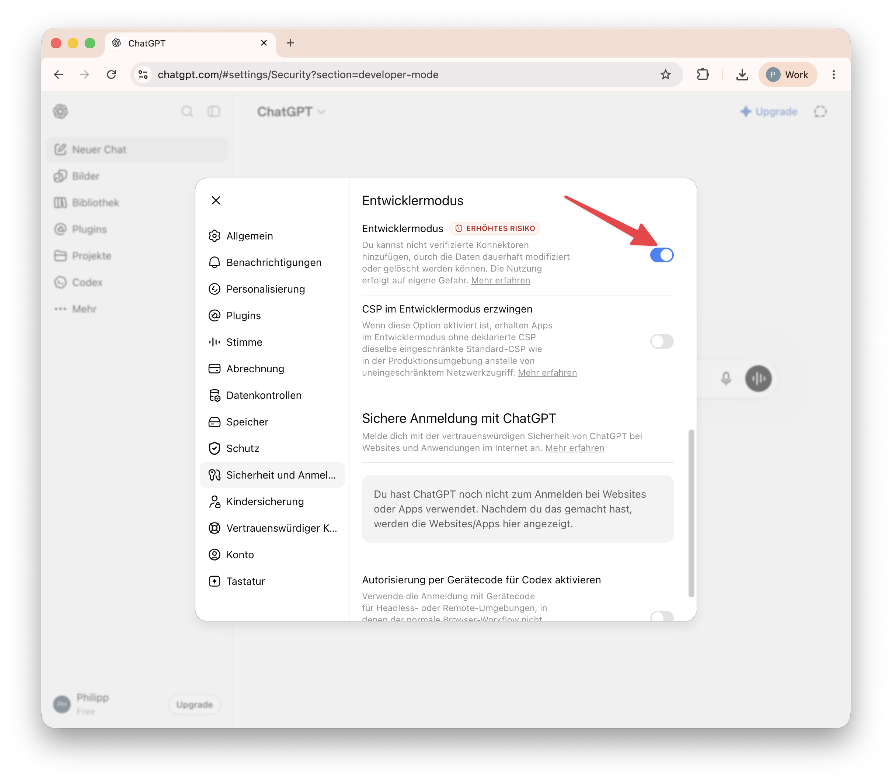Click the Allgemein gear icon
The width and height of the screenshot is (892, 783).
point(214,236)
